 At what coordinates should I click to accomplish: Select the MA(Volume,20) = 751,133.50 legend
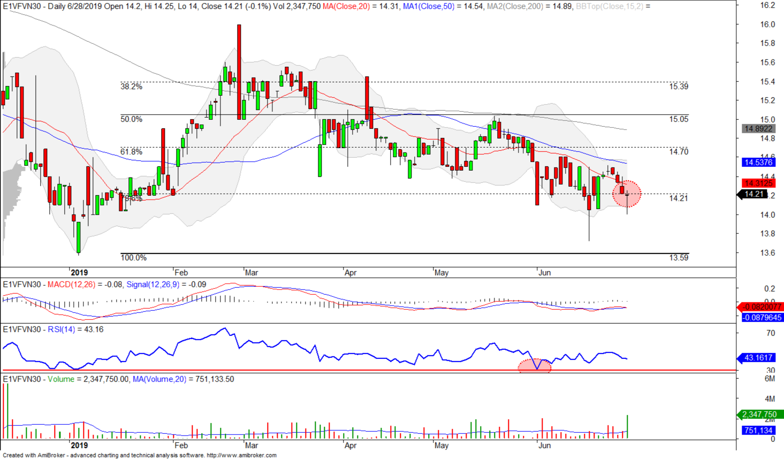click(x=183, y=379)
